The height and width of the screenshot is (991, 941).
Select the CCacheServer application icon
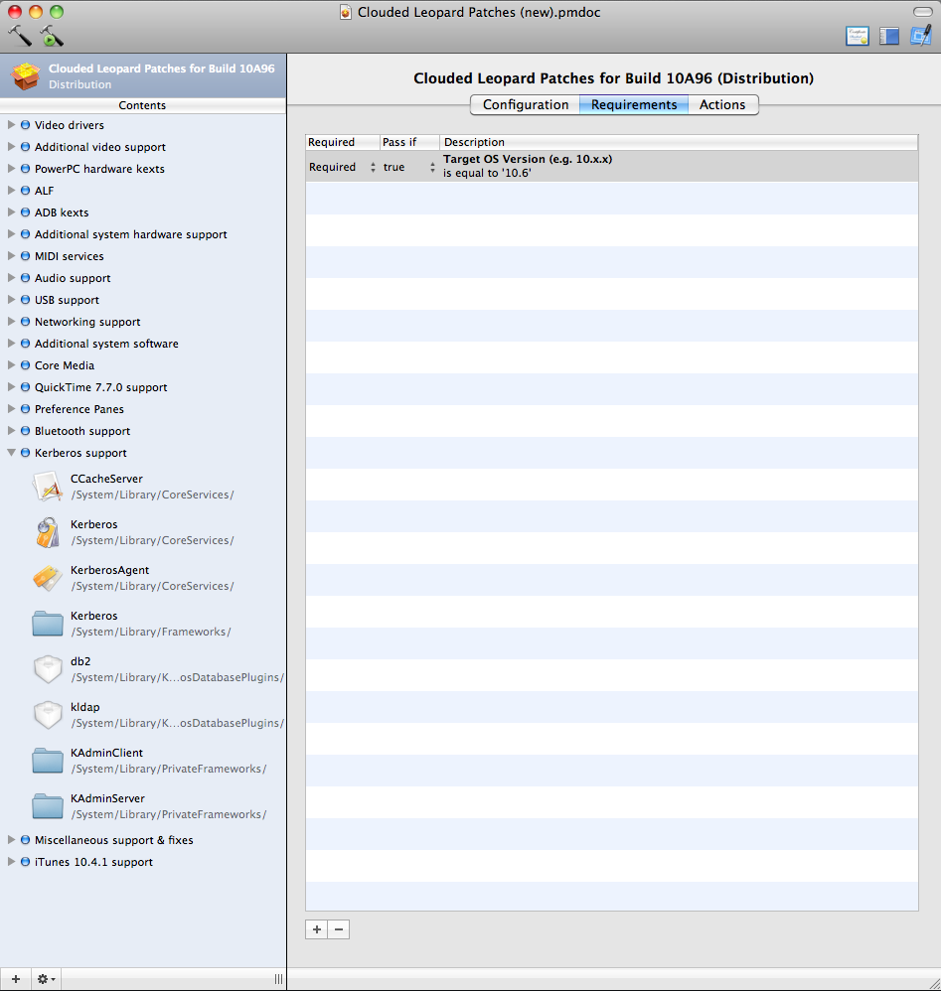[48, 487]
